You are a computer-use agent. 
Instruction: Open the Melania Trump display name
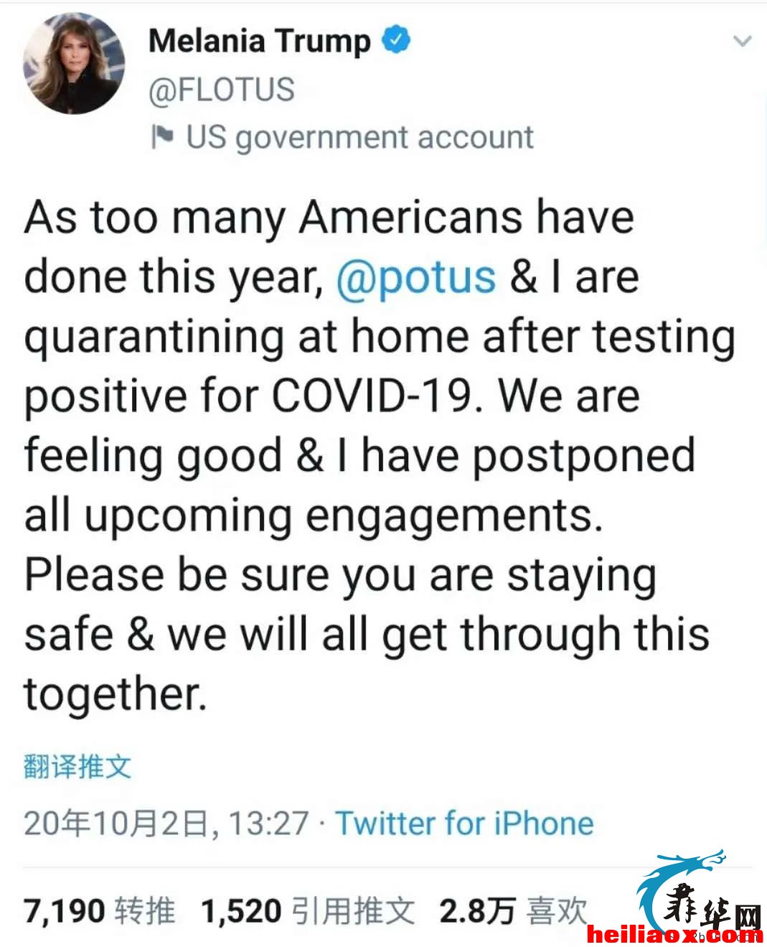point(259,40)
